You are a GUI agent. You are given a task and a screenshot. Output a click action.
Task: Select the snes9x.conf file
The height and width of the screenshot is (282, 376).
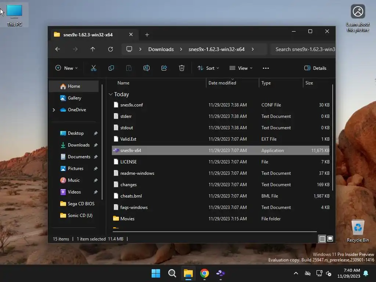coord(221,105)
